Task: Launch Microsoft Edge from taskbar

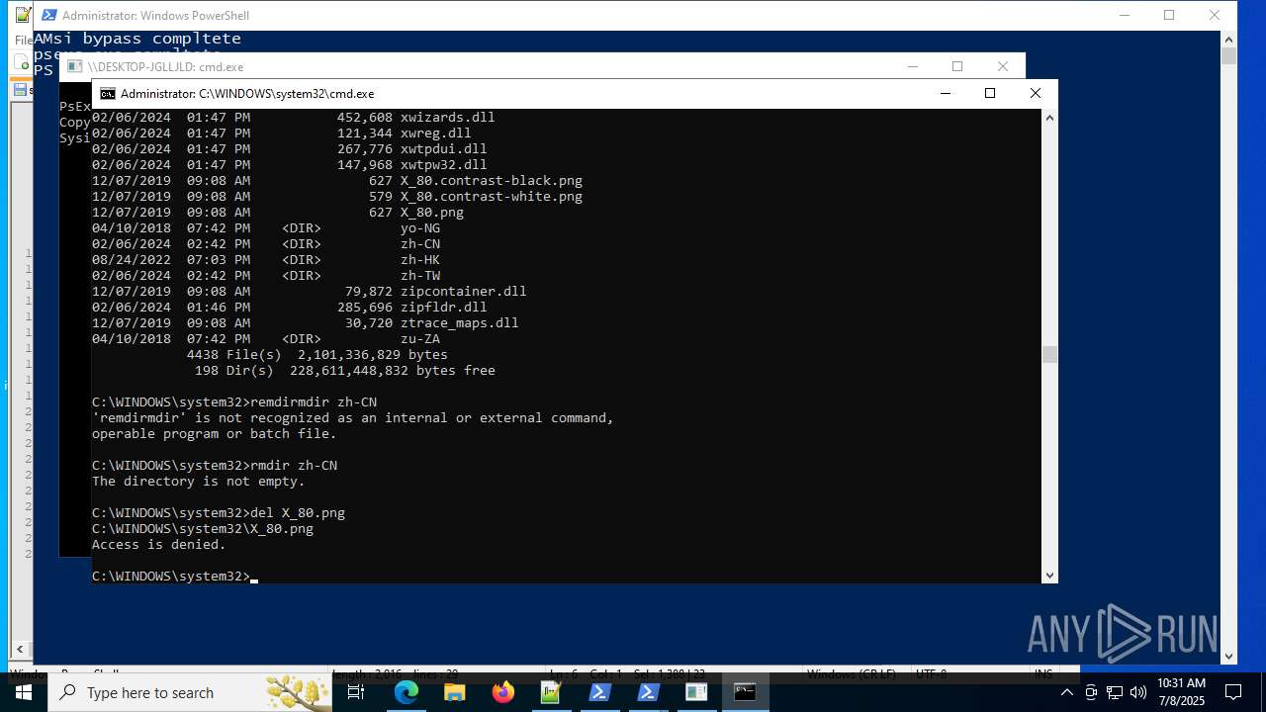Action: tap(407, 692)
